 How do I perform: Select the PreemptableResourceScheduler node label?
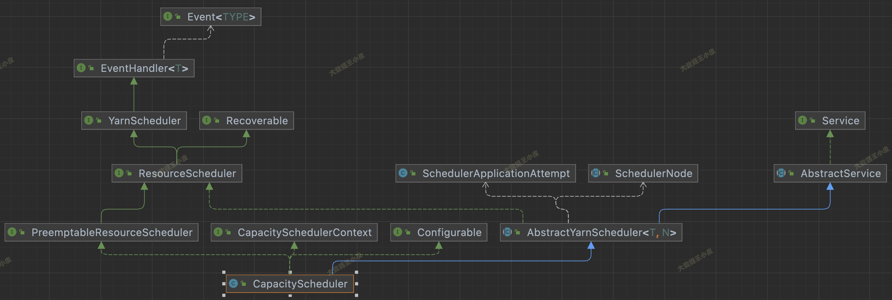coord(112,232)
